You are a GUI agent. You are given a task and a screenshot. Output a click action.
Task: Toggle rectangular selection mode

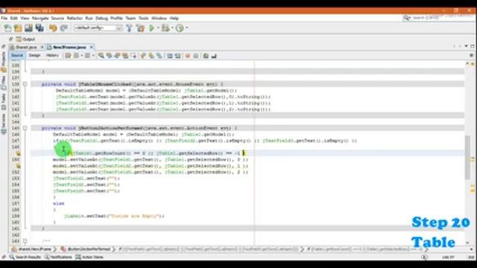133,56
